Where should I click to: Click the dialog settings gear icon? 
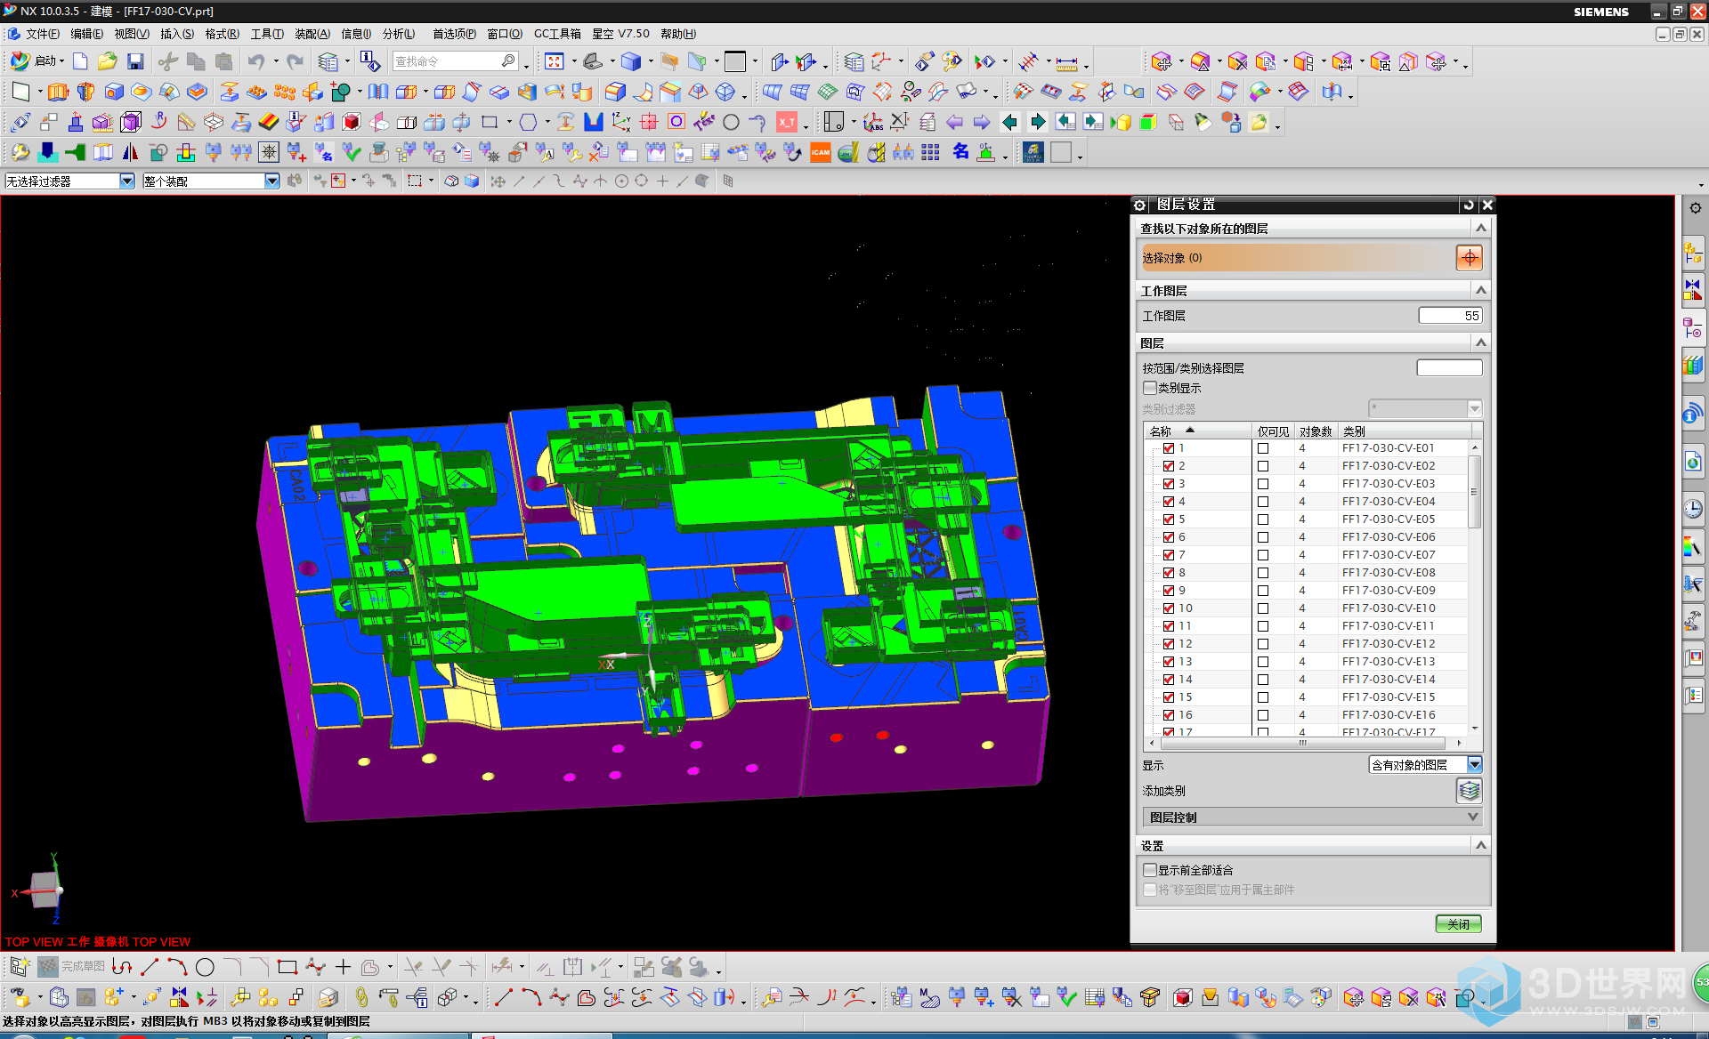[x=1140, y=205]
